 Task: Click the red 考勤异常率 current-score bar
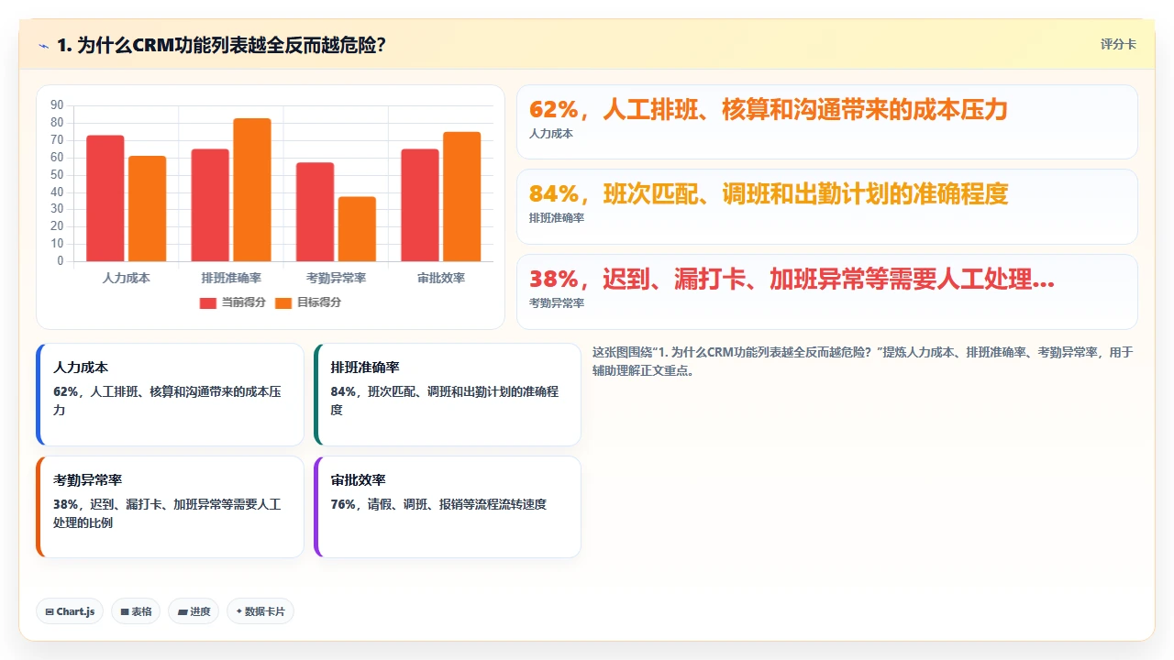[x=315, y=212]
